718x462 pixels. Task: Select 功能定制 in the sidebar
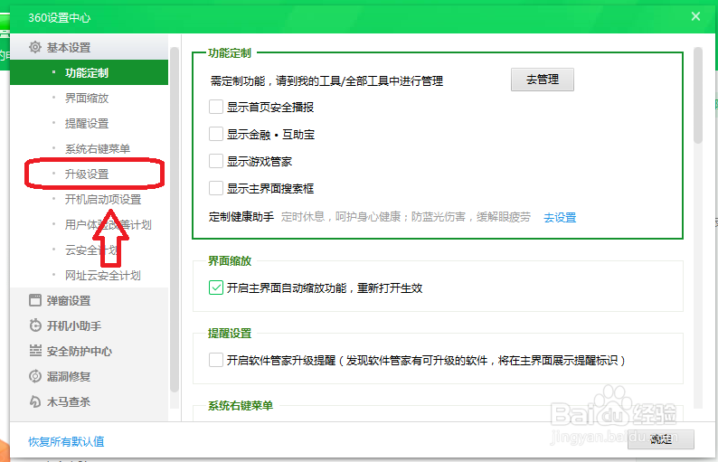click(x=89, y=72)
